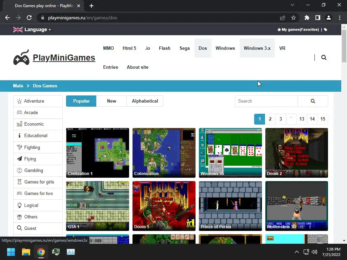The image size is (347, 260).
Task: Open the Html 5 games menu
Action: 129,48
